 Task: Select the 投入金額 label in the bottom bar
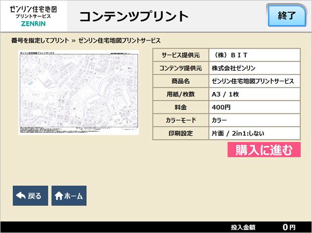tap(243, 228)
